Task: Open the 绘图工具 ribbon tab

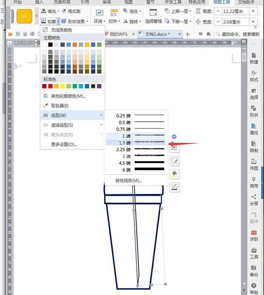Action: point(222,2)
